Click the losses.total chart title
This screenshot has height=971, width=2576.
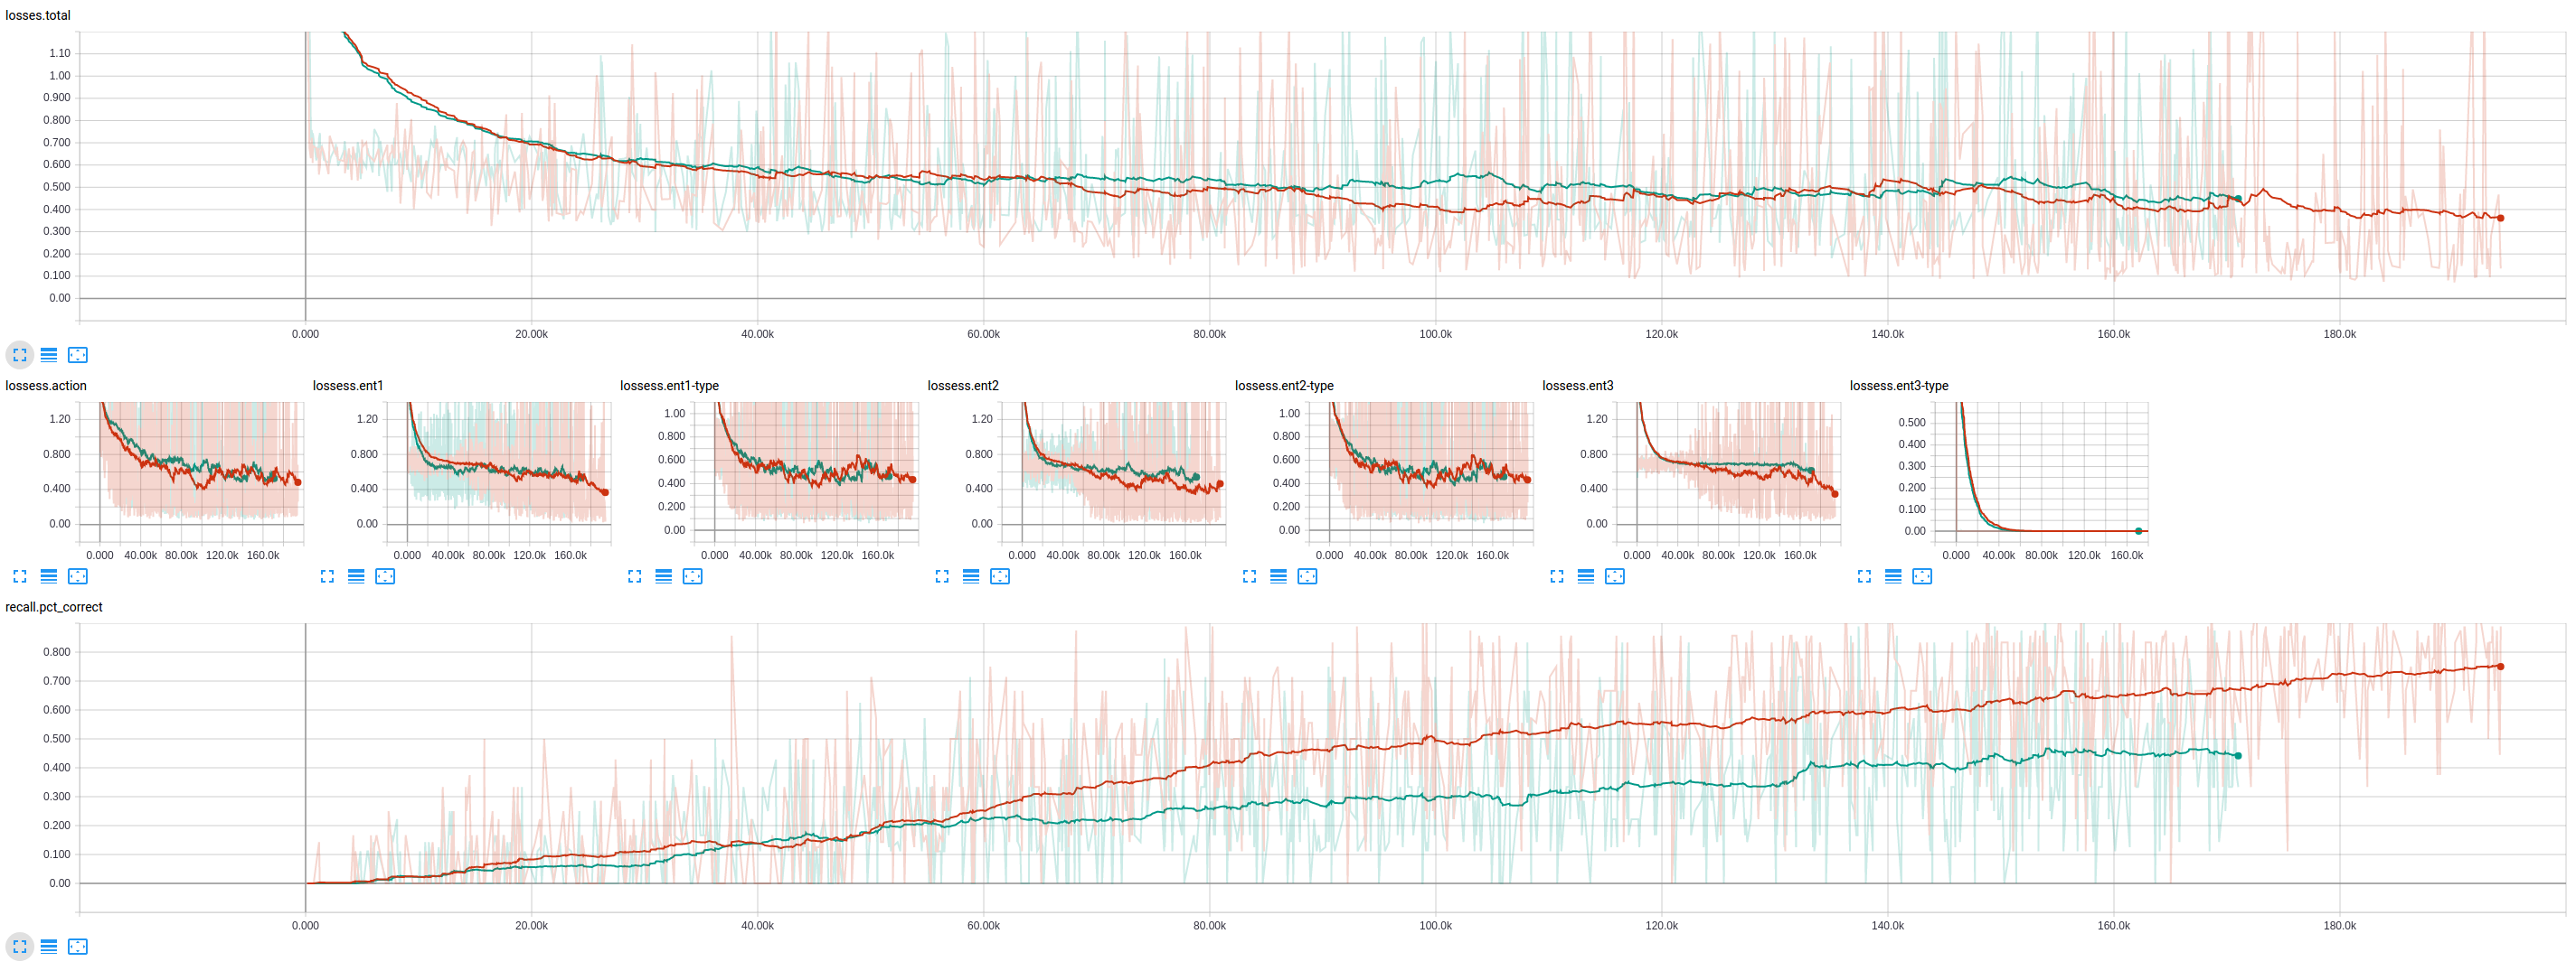38,15
